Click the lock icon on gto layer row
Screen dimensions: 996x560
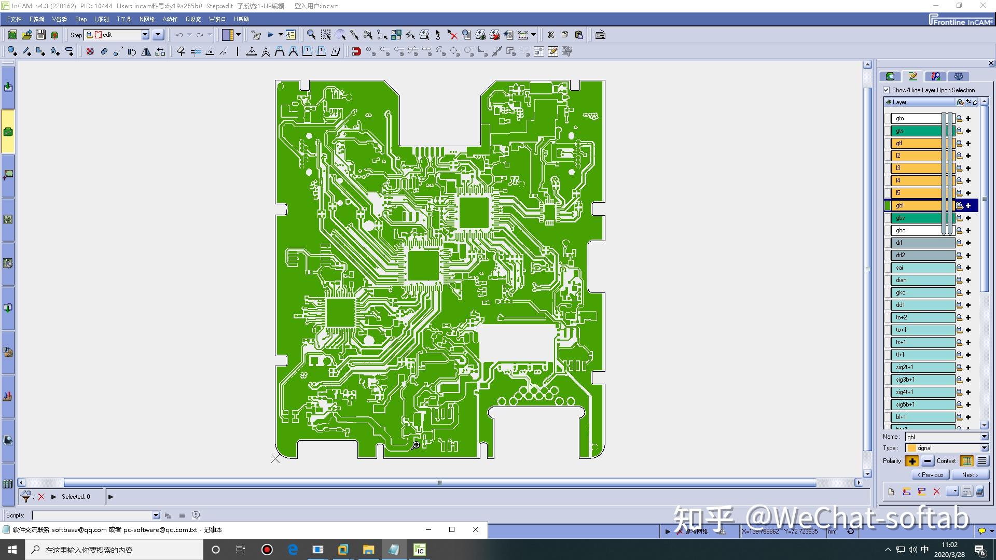(x=959, y=118)
